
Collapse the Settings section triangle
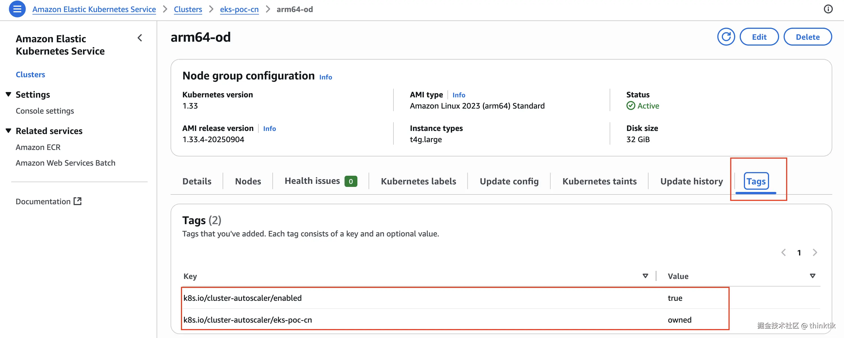(x=8, y=94)
